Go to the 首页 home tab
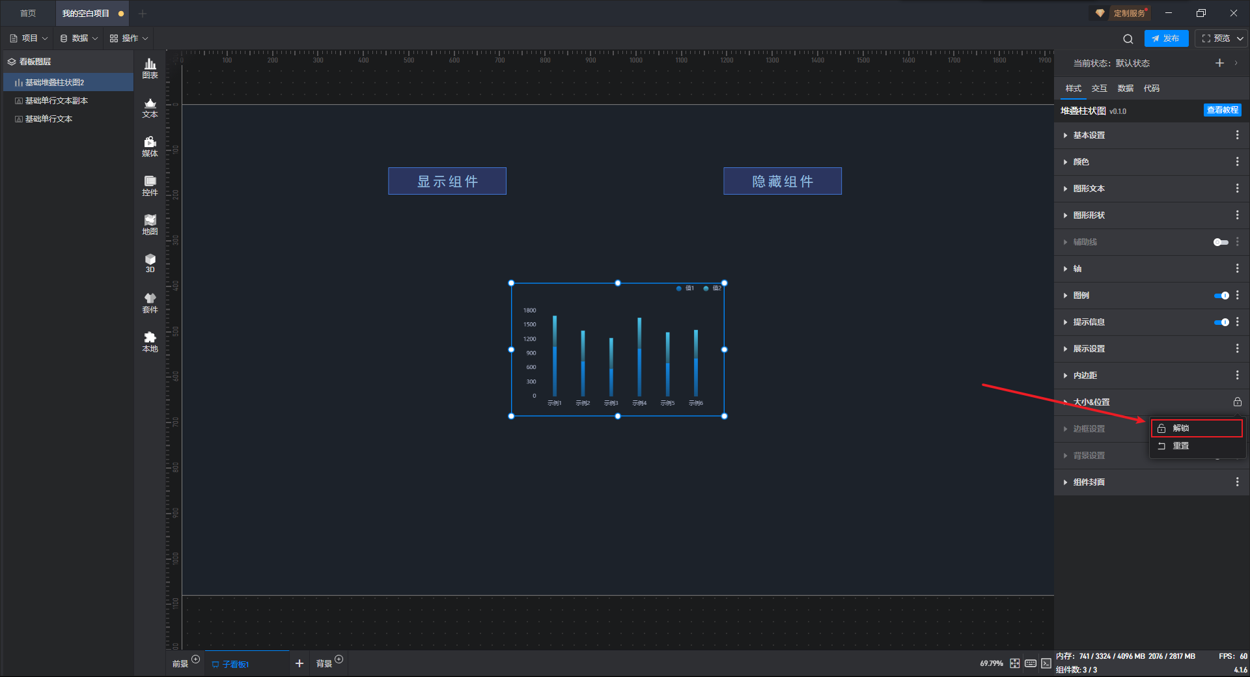The height and width of the screenshot is (677, 1250). pyautogui.click(x=28, y=13)
